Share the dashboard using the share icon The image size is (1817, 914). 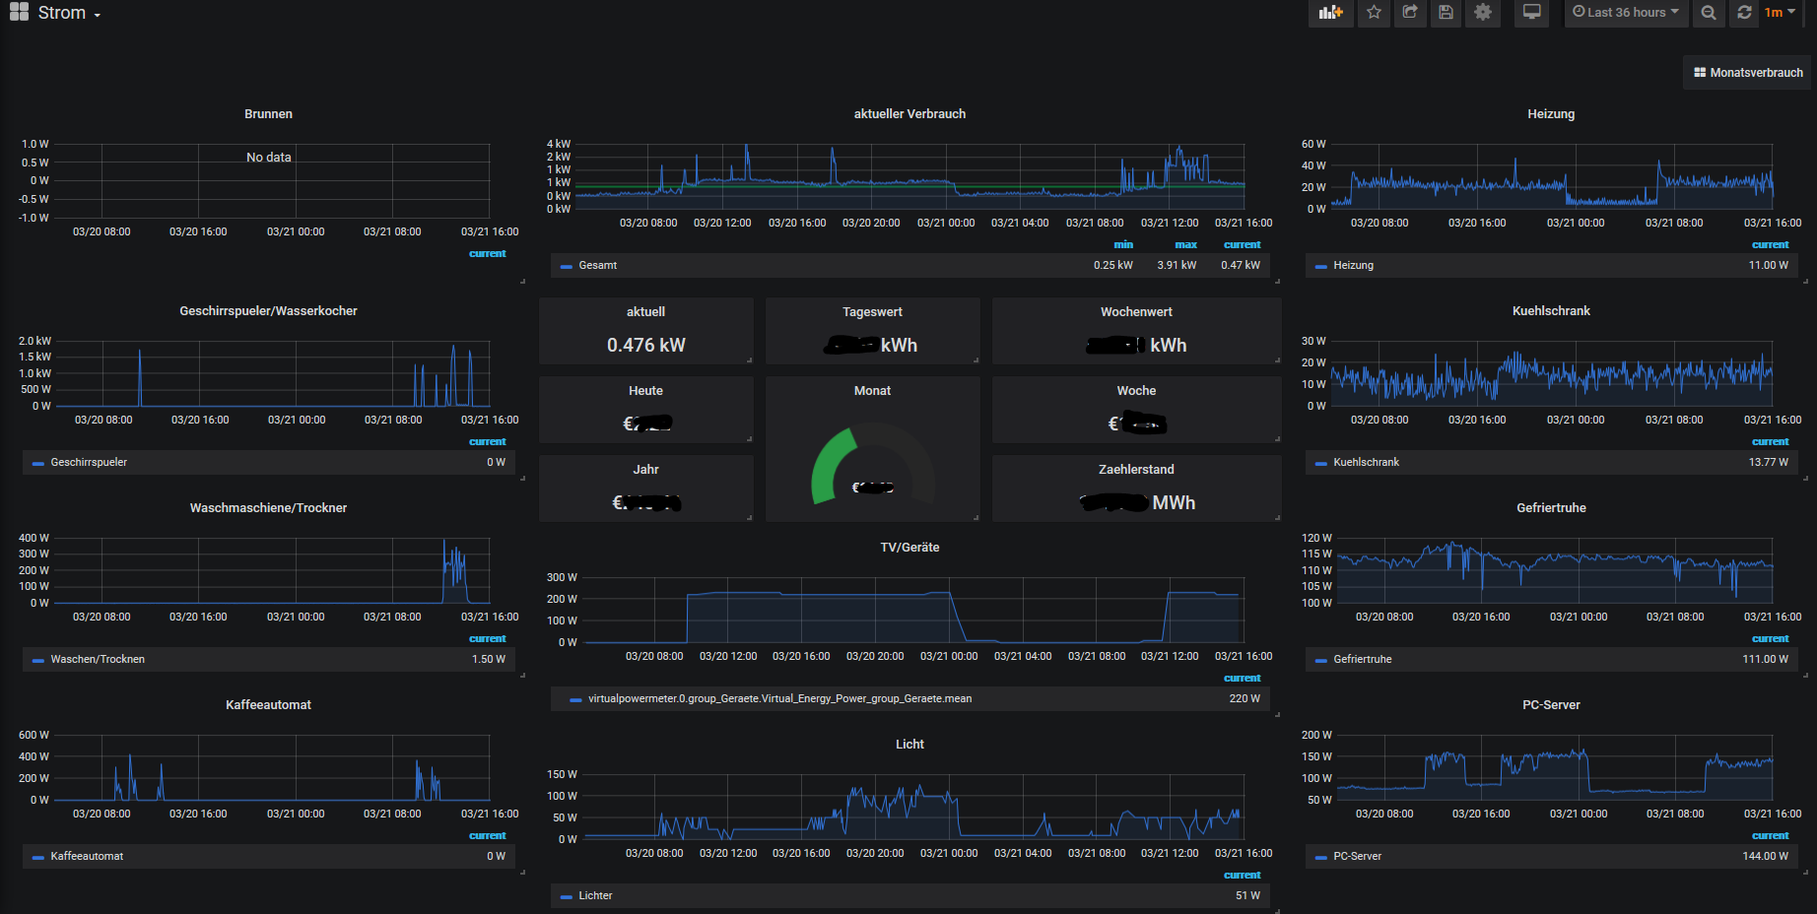click(x=1410, y=13)
